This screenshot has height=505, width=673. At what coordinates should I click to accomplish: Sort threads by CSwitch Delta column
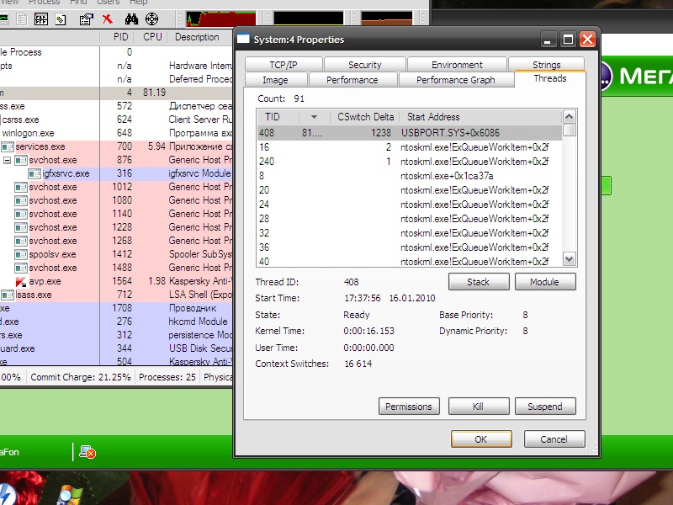click(365, 117)
